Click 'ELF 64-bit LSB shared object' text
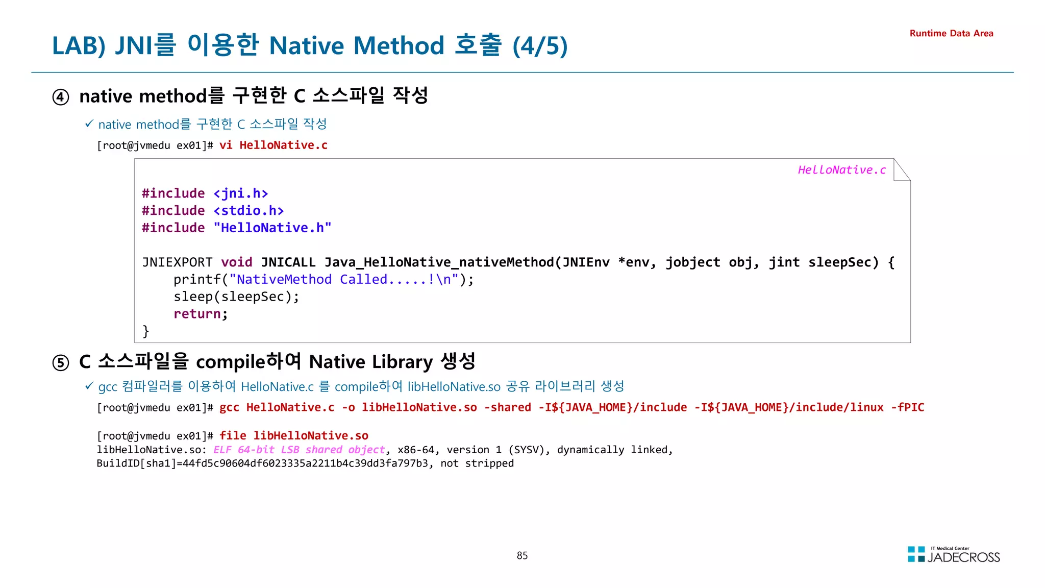 pyautogui.click(x=299, y=450)
